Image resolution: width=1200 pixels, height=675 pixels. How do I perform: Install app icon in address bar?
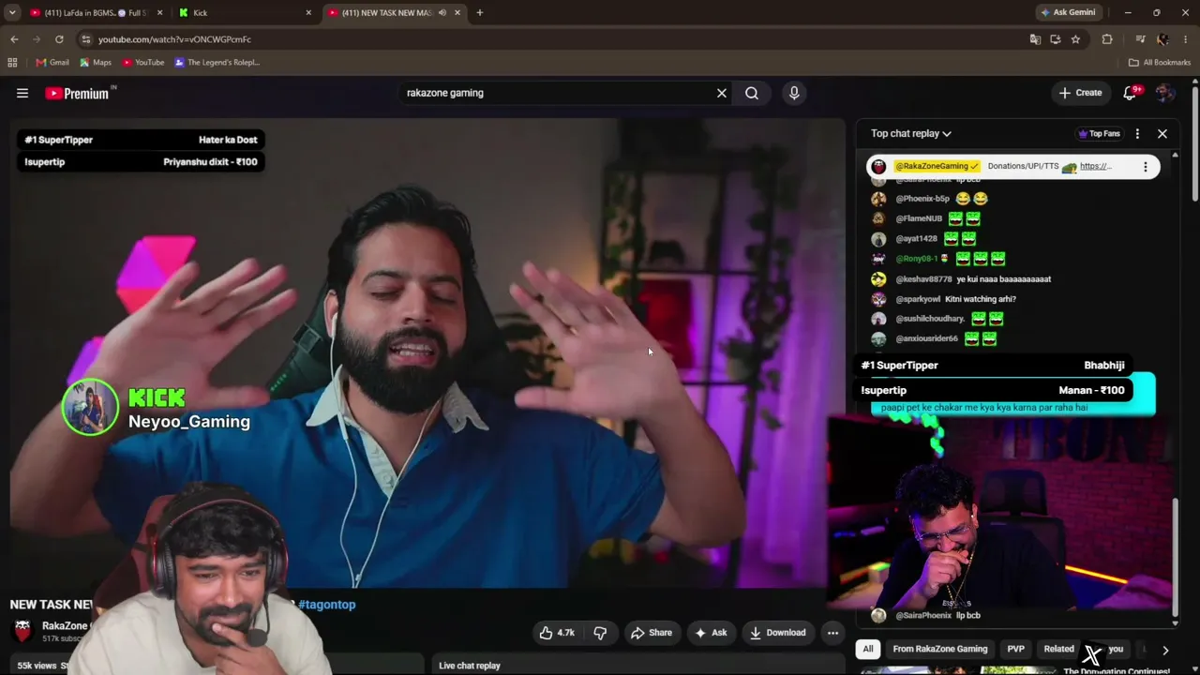(x=1056, y=39)
